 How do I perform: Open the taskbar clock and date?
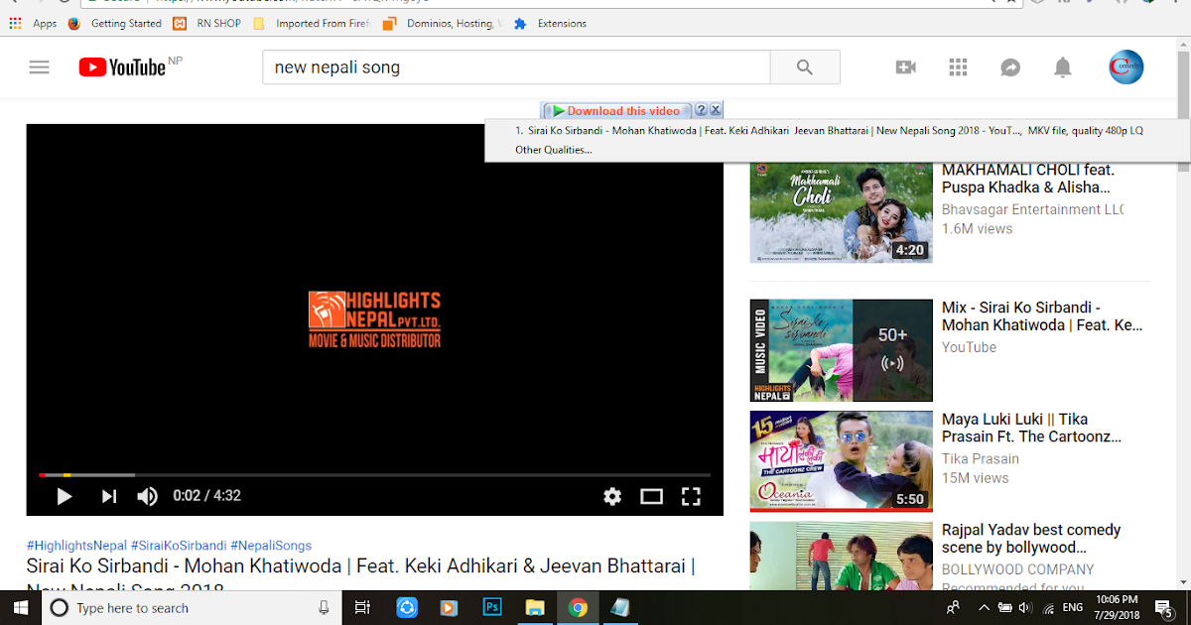point(1118,608)
